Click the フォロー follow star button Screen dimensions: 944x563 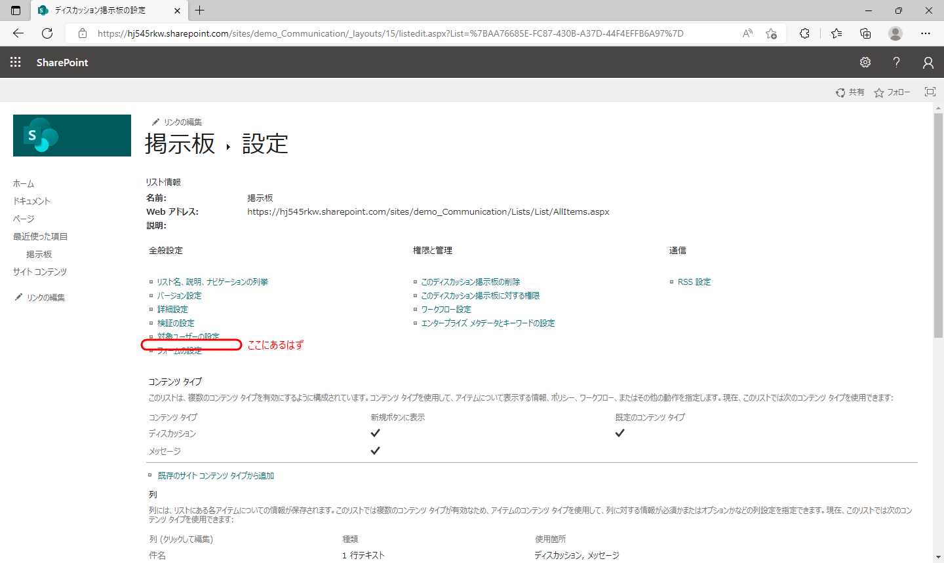pyautogui.click(x=892, y=92)
